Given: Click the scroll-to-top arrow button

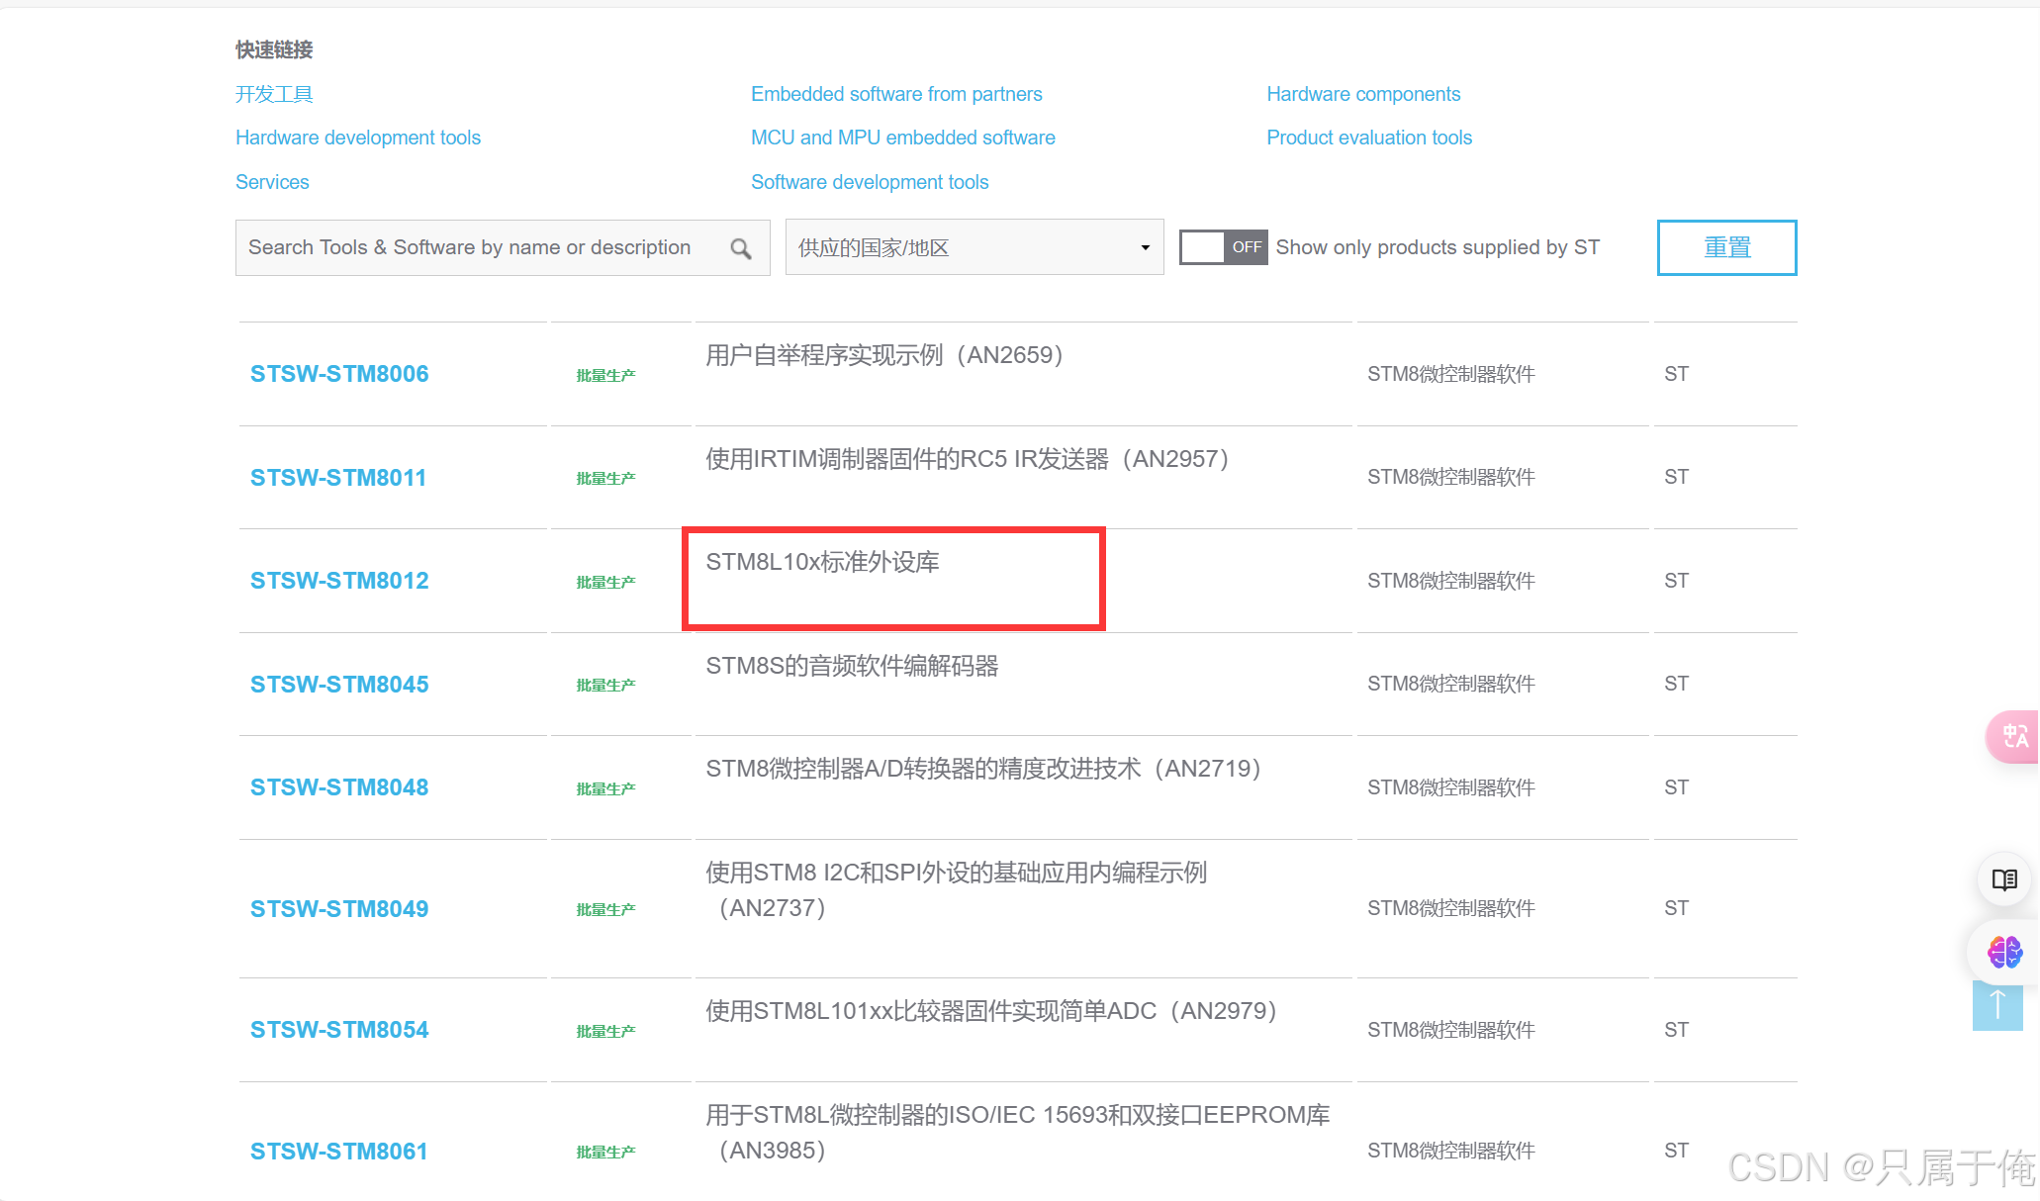Looking at the screenshot, I should coord(1996,1005).
